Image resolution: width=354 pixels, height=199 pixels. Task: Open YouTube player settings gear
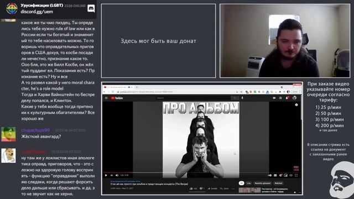coord(280,175)
